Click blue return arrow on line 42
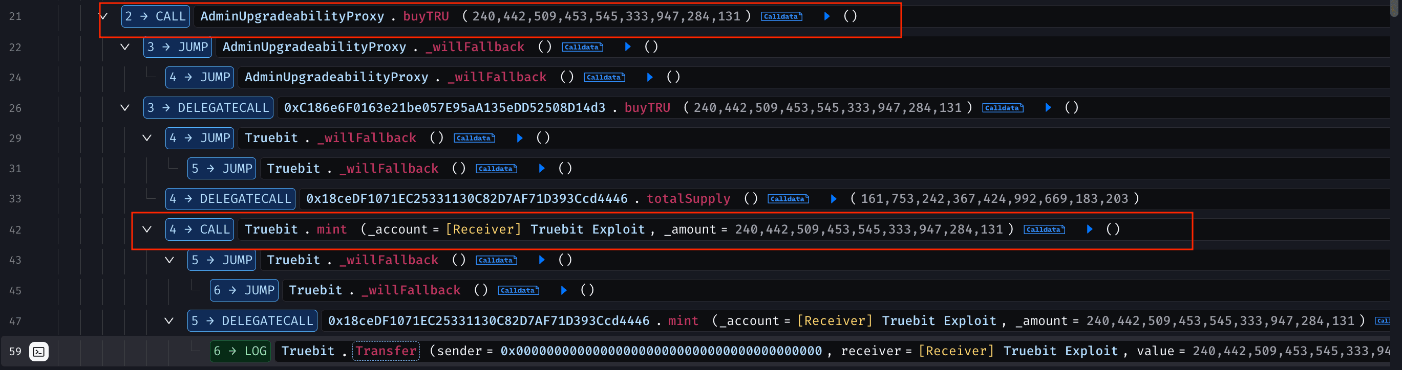The image size is (1402, 370). tap(1089, 229)
